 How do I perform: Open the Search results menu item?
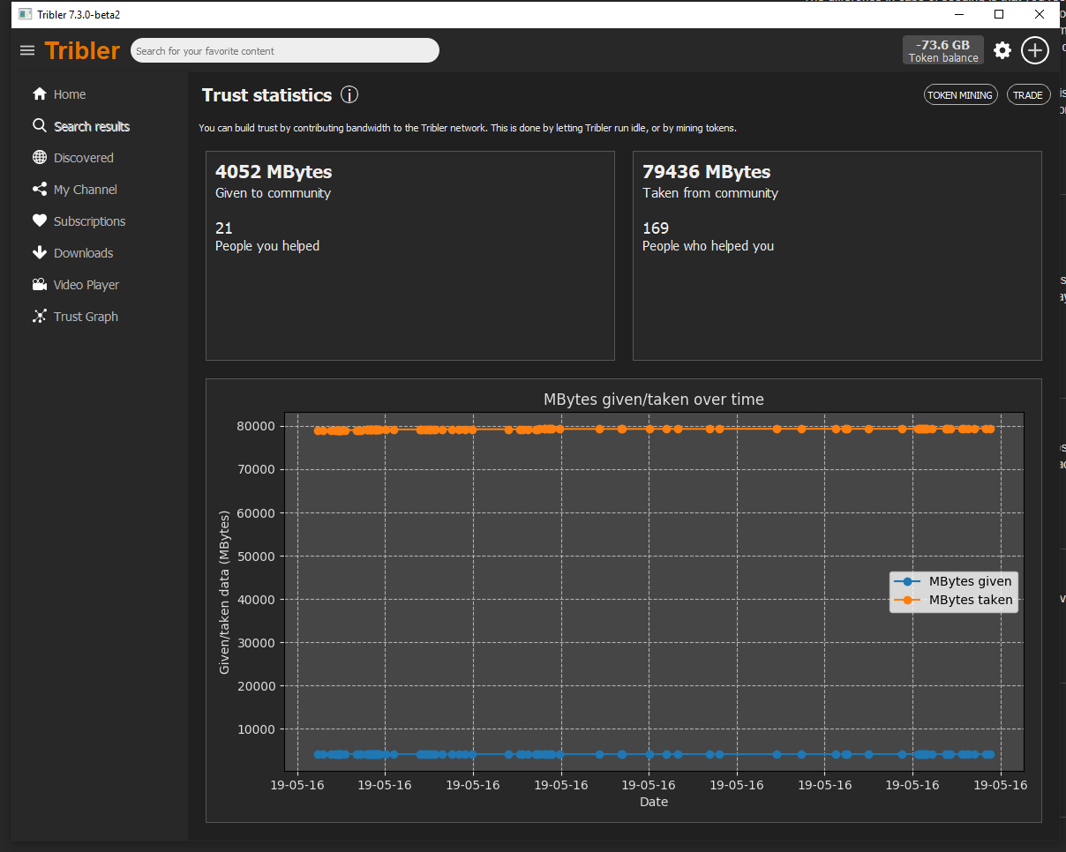pyautogui.click(x=91, y=126)
